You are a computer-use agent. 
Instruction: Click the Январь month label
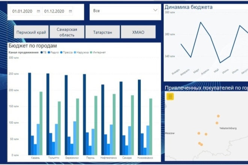click(176, 72)
